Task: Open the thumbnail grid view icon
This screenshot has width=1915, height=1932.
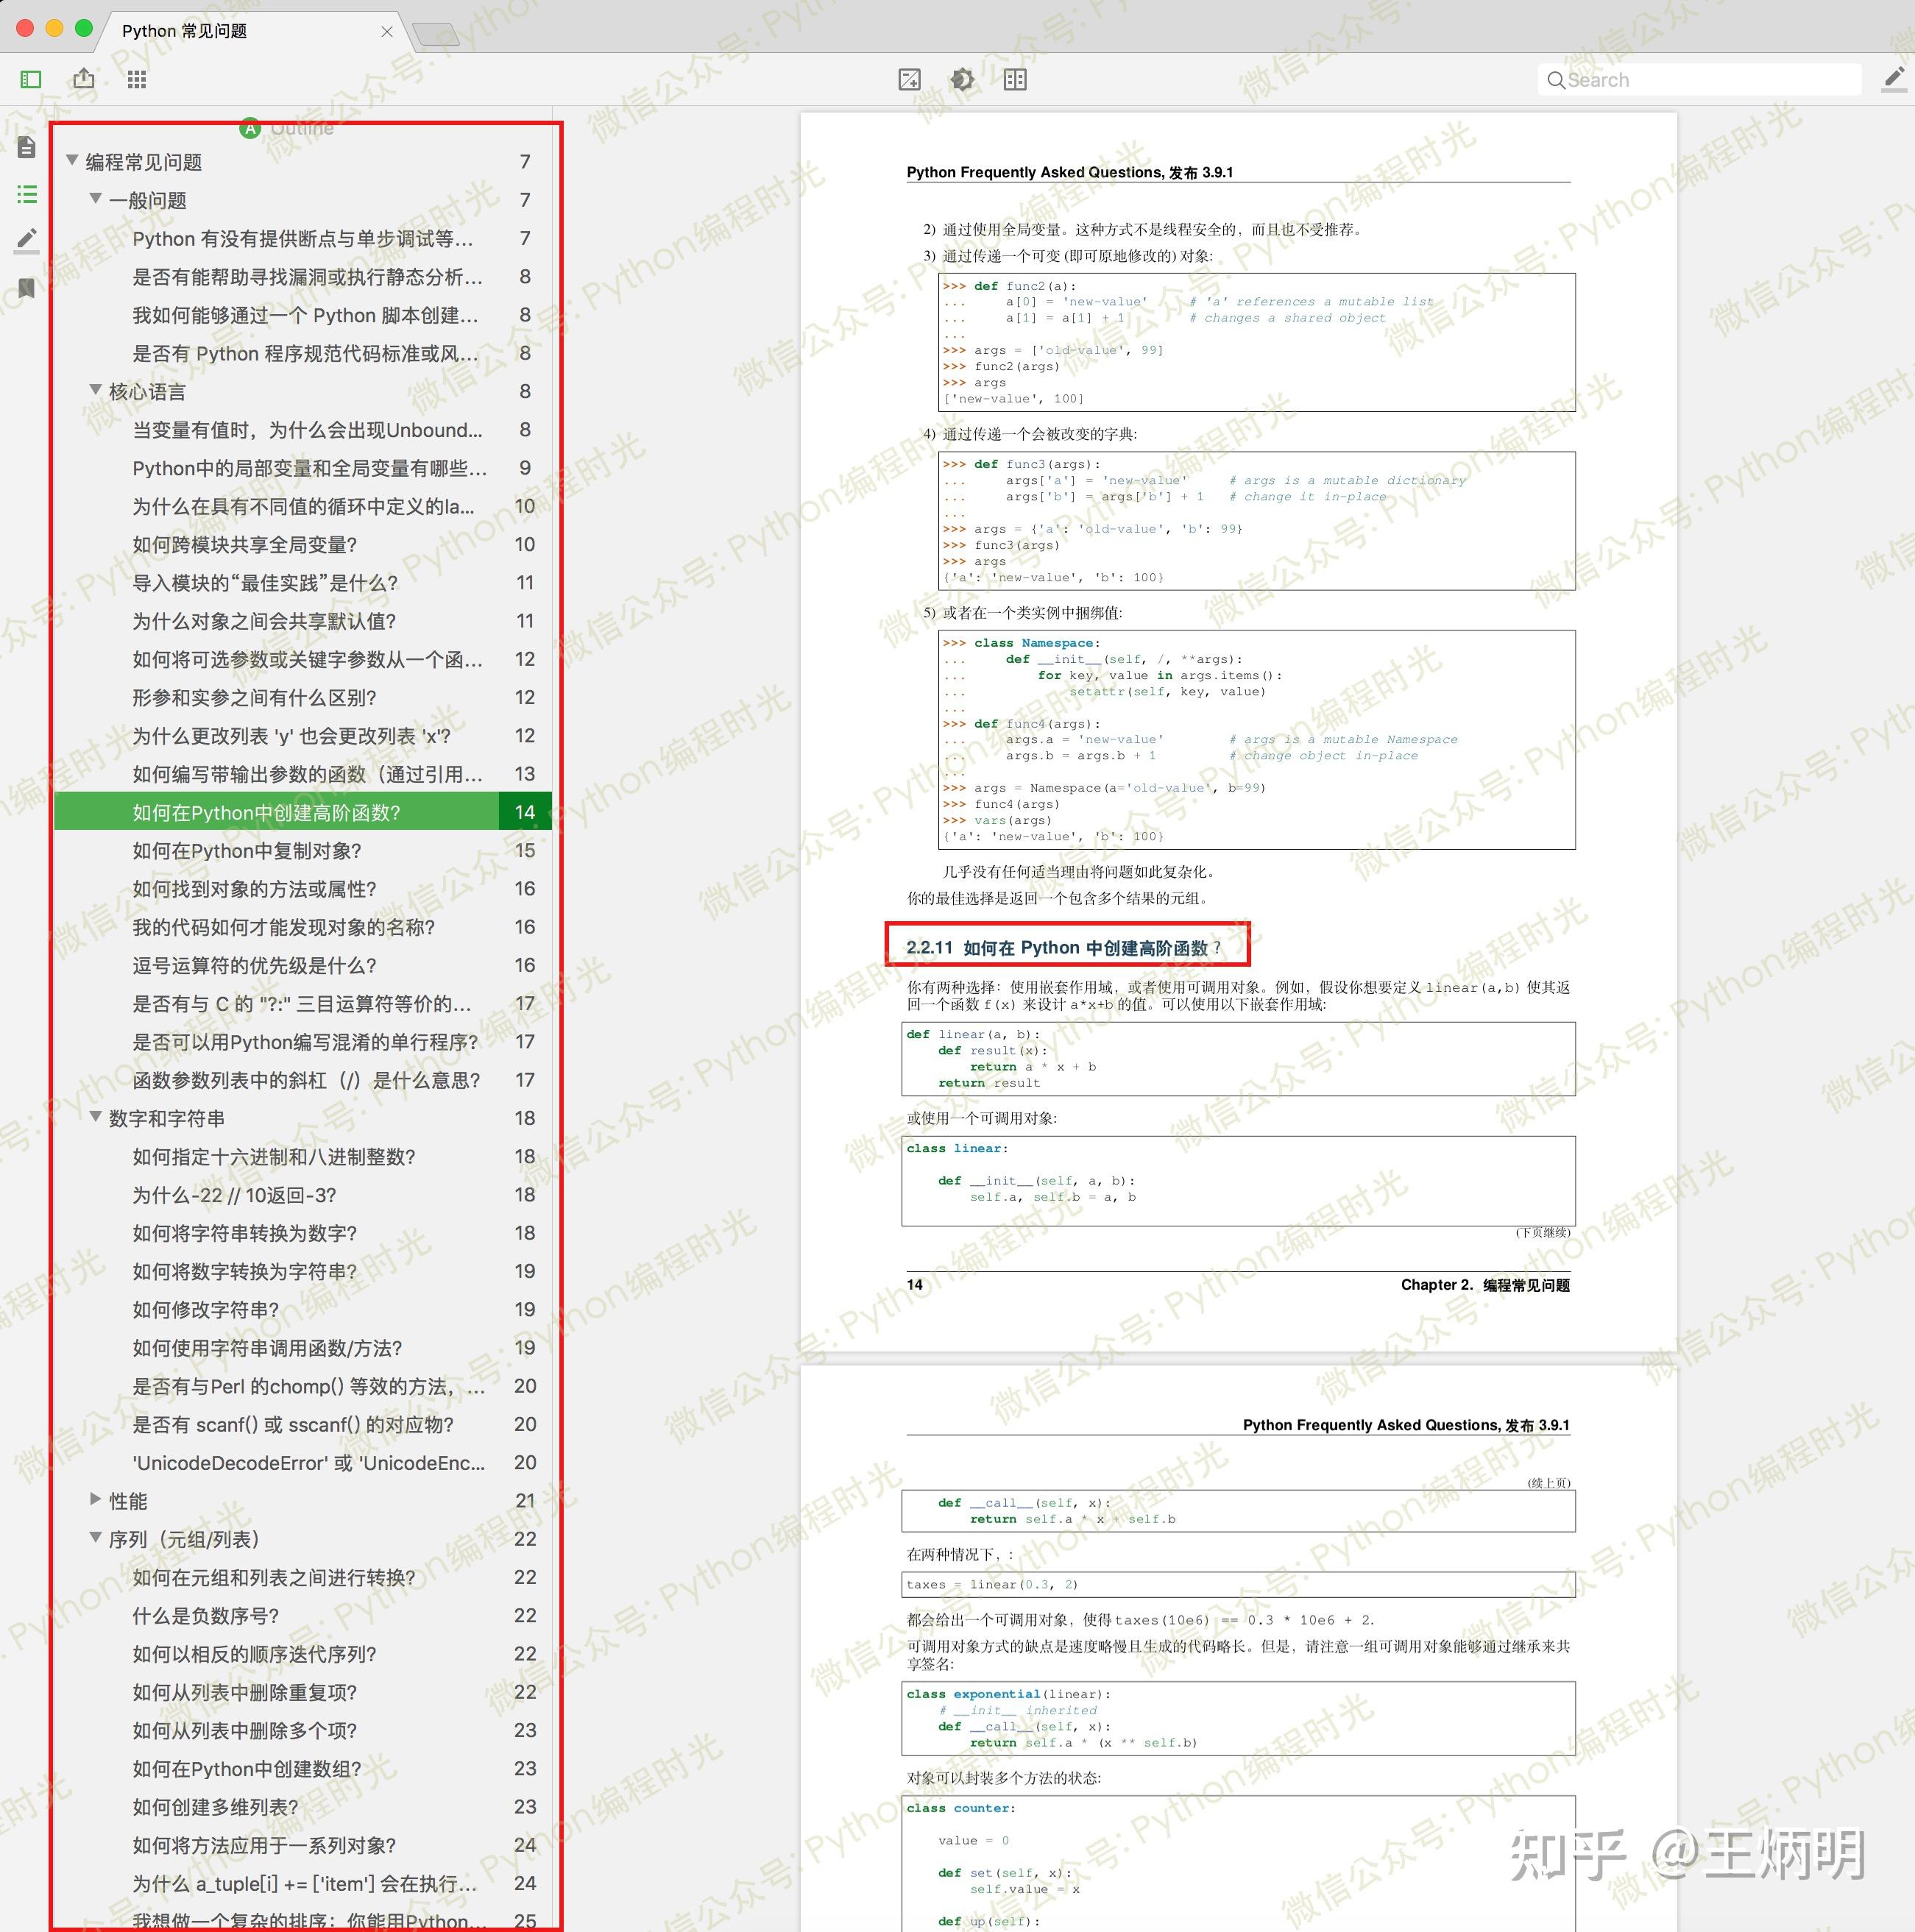Action: point(137,79)
